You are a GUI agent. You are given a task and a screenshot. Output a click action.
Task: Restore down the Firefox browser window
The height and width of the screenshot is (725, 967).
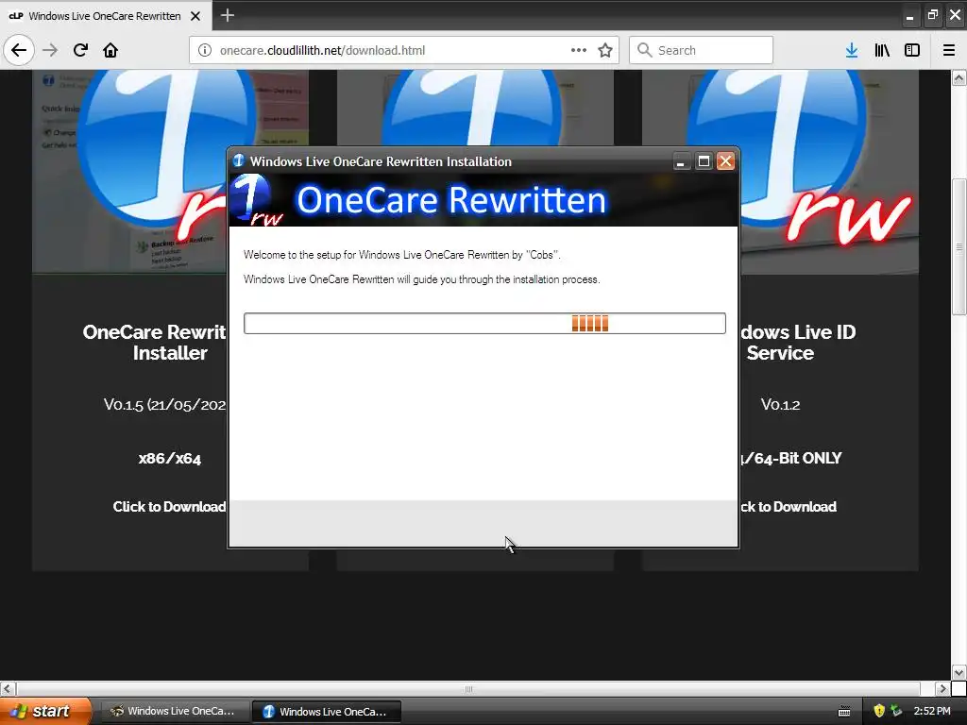click(932, 15)
